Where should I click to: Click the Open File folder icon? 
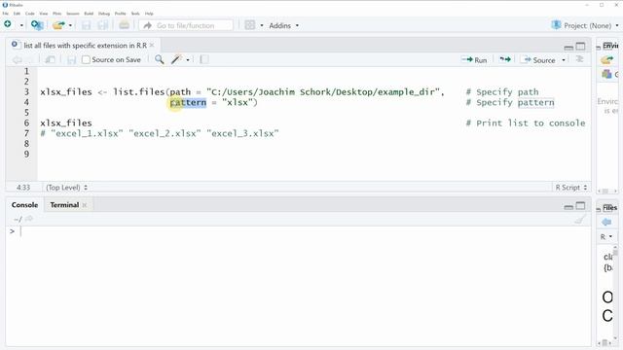coord(58,25)
